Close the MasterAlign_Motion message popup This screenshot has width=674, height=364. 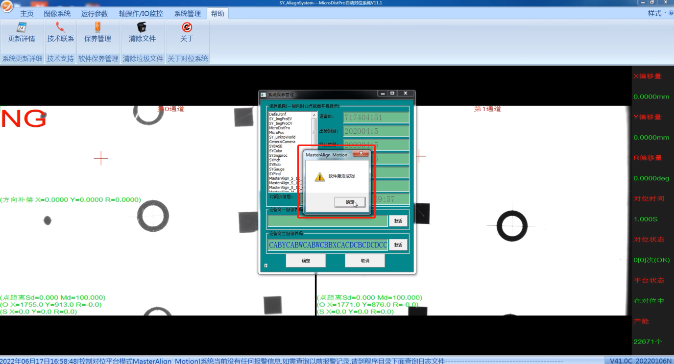(x=361, y=154)
